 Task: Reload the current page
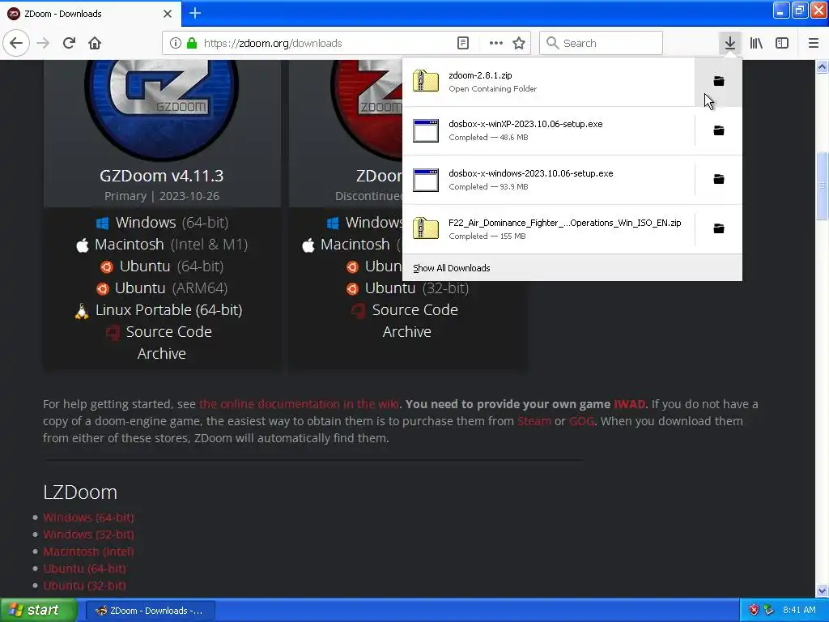point(69,43)
